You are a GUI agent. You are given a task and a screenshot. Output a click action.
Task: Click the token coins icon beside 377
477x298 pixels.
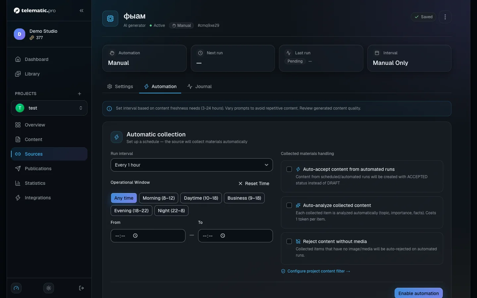tap(32, 38)
